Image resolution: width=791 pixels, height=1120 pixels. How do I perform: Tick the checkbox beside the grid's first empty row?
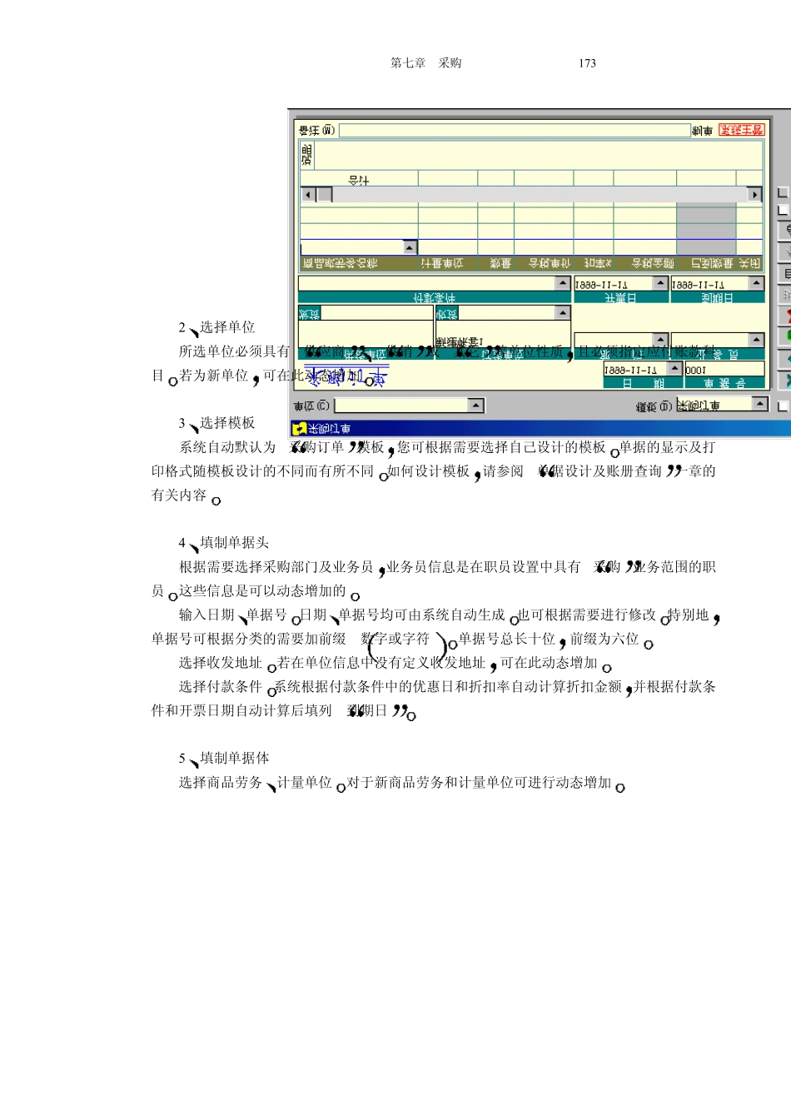tap(783, 211)
